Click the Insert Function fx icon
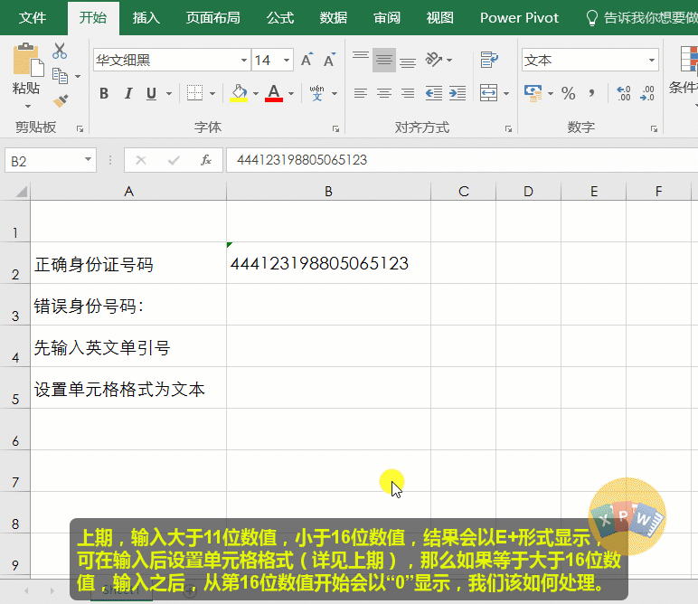 205,160
